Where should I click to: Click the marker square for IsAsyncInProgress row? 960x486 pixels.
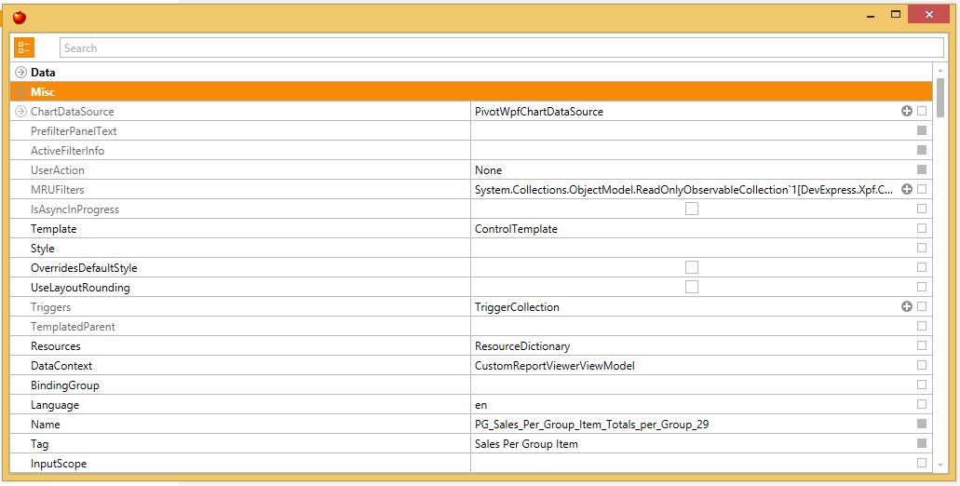922,209
